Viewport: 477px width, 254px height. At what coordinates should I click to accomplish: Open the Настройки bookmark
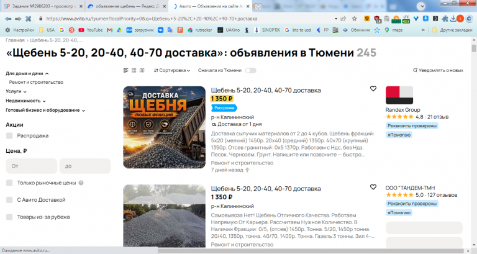pos(19,30)
